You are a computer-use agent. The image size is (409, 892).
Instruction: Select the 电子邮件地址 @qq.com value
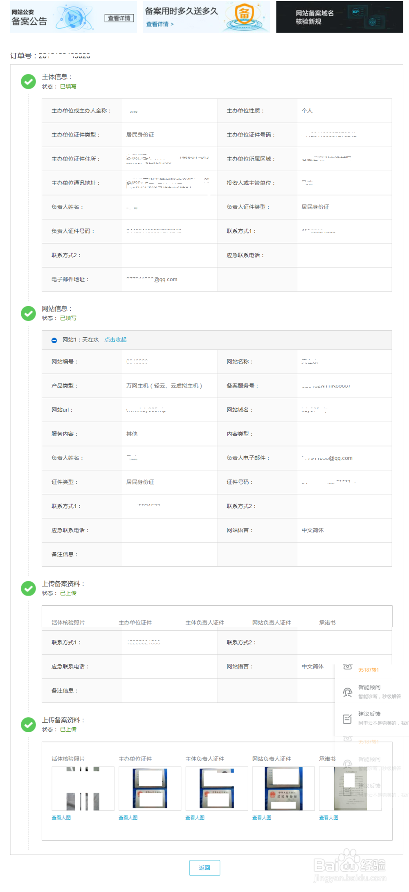pyautogui.click(x=152, y=280)
